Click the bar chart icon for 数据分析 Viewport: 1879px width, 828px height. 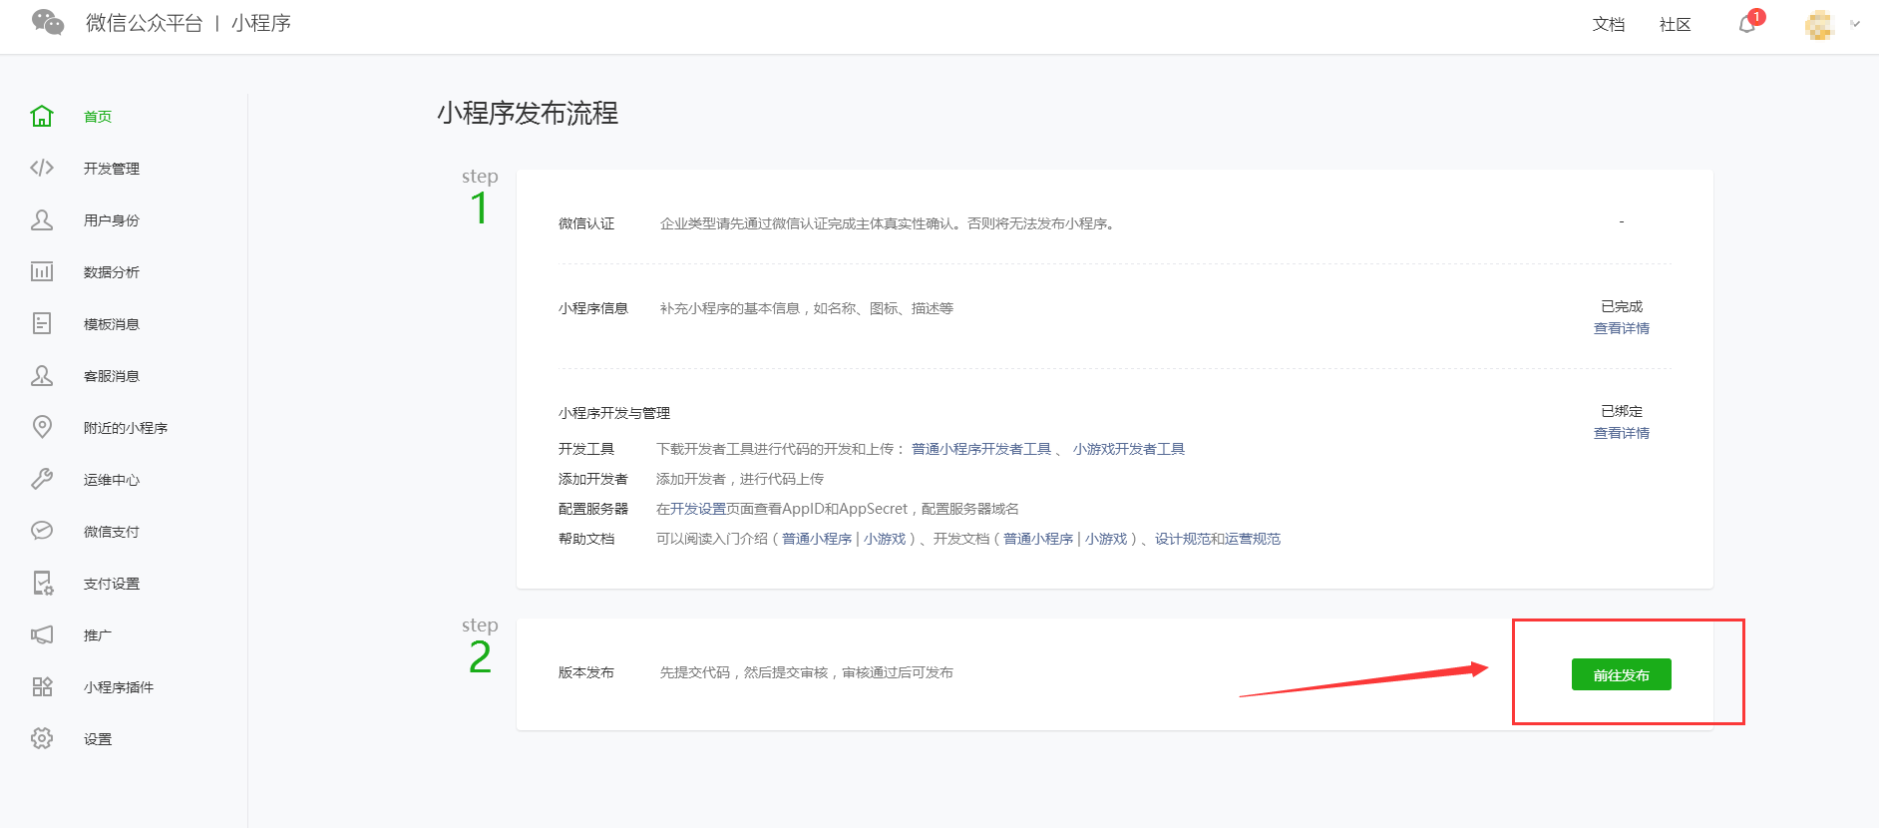[x=42, y=271]
